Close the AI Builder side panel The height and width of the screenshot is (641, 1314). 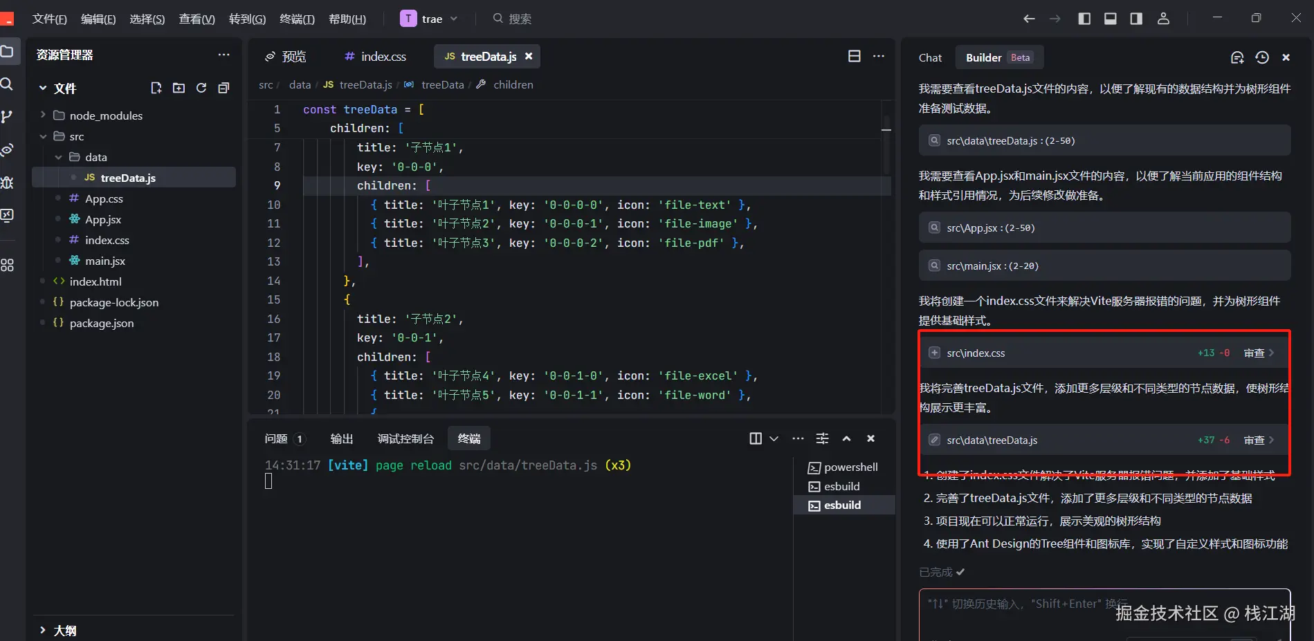click(1286, 57)
